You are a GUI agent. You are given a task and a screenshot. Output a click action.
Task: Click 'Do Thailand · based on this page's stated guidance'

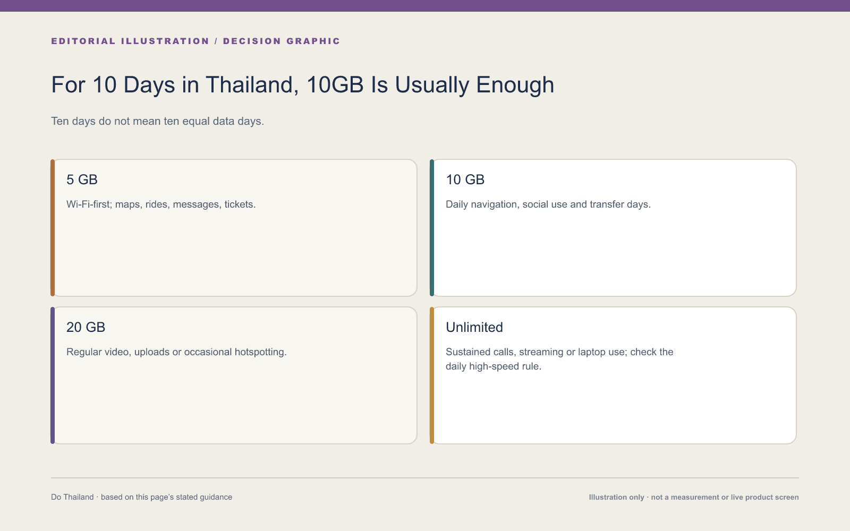(142, 497)
